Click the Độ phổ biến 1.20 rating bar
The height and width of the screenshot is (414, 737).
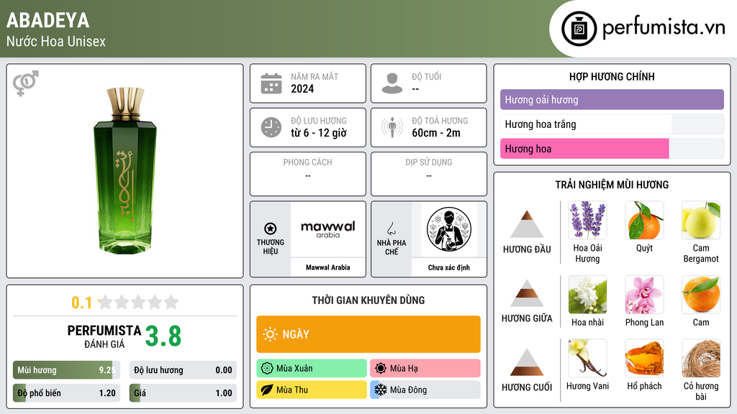point(66,393)
